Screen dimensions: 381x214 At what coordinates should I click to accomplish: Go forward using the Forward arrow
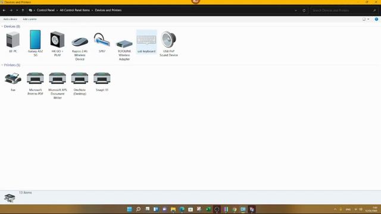click(x=11, y=11)
